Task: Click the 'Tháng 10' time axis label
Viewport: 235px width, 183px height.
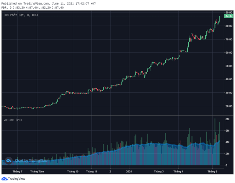Action: point(73,172)
